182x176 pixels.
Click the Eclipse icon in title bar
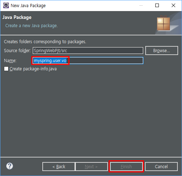pos(6,5)
